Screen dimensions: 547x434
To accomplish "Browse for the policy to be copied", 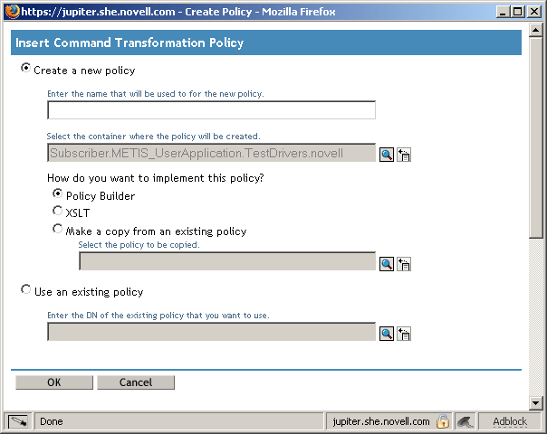I will point(387,263).
